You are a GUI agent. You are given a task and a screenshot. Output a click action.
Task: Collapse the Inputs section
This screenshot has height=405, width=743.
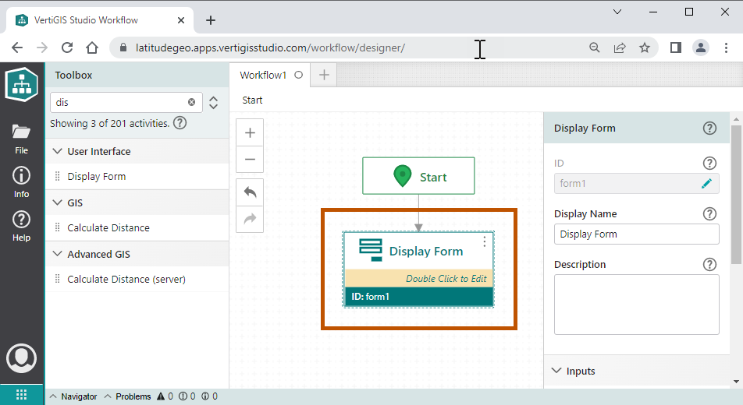point(556,371)
